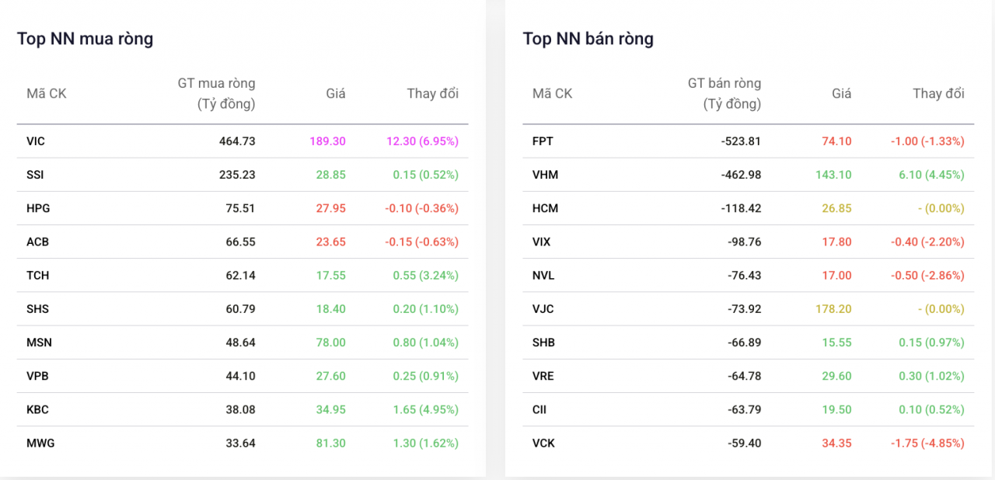Click the 'Top NN mua ròng' heading
The image size is (995, 480).
[85, 39]
